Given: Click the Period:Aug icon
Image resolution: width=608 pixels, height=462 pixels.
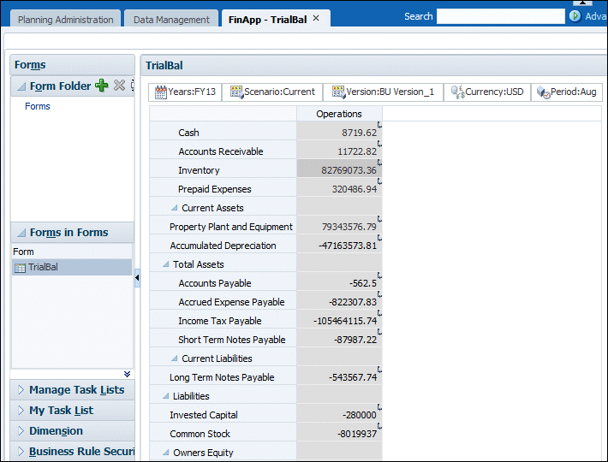Looking at the screenshot, I should tap(543, 92).
